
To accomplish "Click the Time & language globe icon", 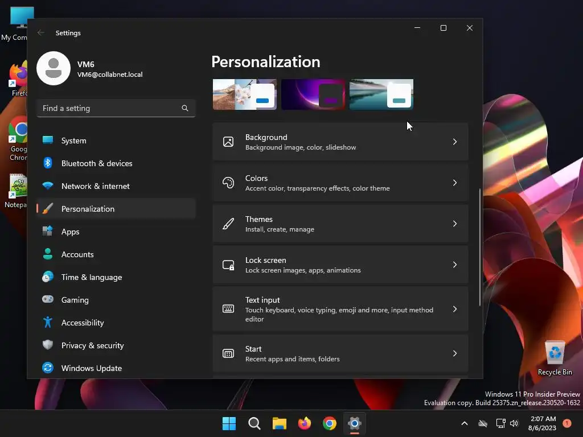I will tap(48, 277).
